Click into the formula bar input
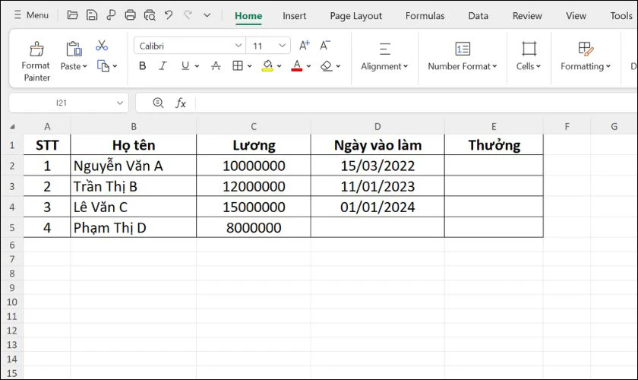Viewport: 638px width, 380px height. click(x=417, y=103)
